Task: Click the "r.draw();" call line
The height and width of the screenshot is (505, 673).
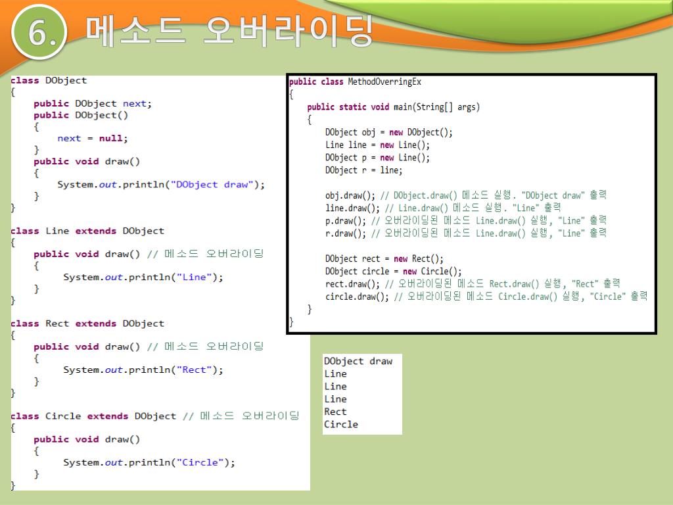Action: [466, 233]
